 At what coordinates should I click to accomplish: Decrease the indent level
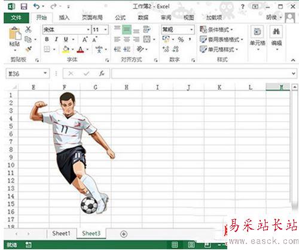point(117,49)
